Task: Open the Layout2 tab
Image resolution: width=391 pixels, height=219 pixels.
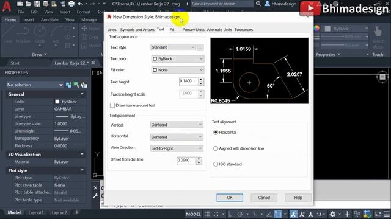Action: (59, 212)
